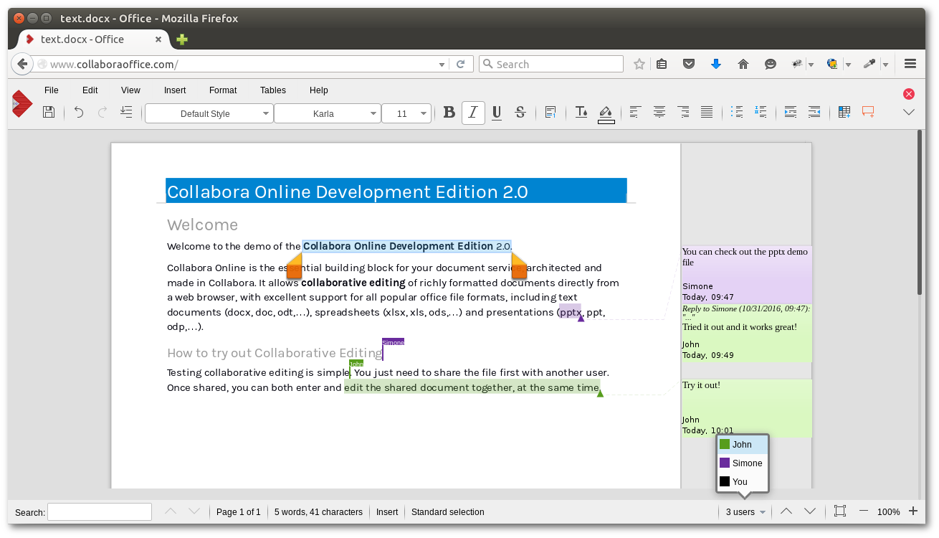Select Simone in the users list
This screenshot has width=939, height=538.
coord(743,463)
